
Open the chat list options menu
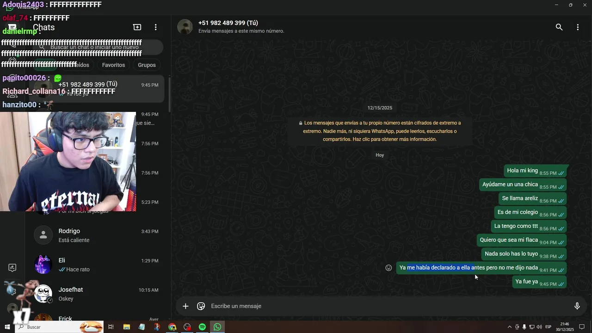point(156,27)
